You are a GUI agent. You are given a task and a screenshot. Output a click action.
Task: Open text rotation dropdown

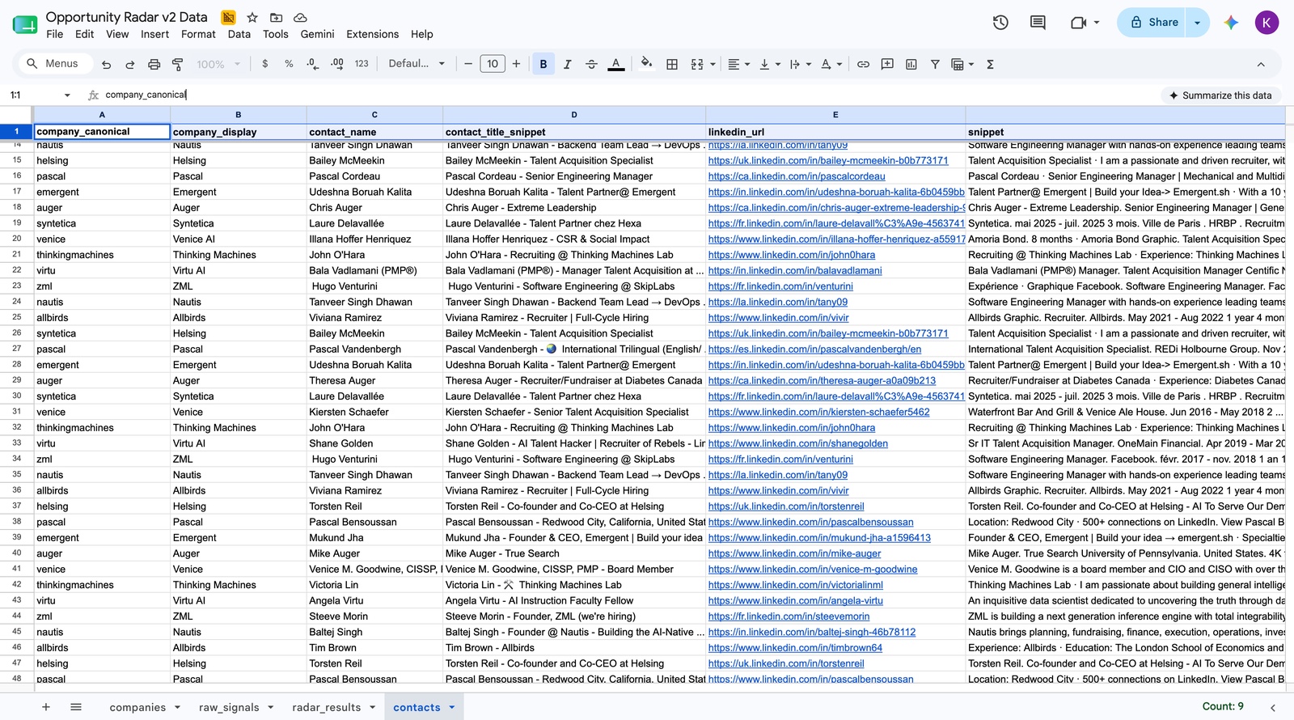tap(831, 64)
